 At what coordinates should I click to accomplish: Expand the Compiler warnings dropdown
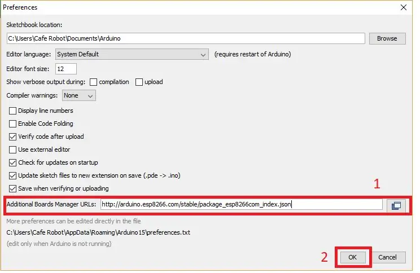(79, 95)
